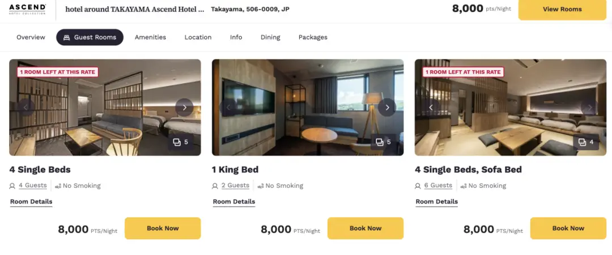Show next photo of 4 Single Beds room
Viewport: 612px width, 255px height.
pyautogui.click(x=184, y=107)
